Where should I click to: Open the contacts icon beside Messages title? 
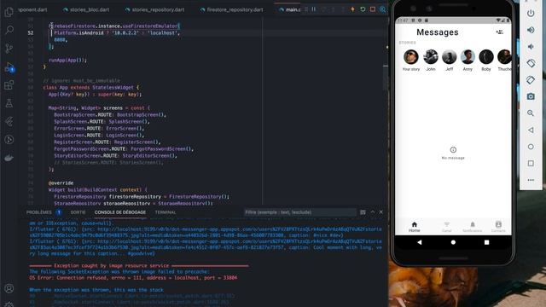(499, 32)
